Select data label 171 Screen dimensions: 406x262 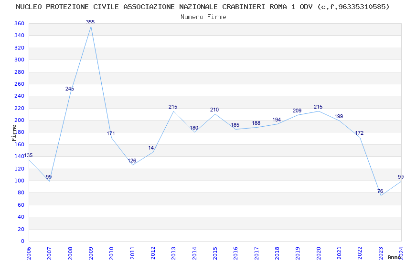[x=111, y=133]
